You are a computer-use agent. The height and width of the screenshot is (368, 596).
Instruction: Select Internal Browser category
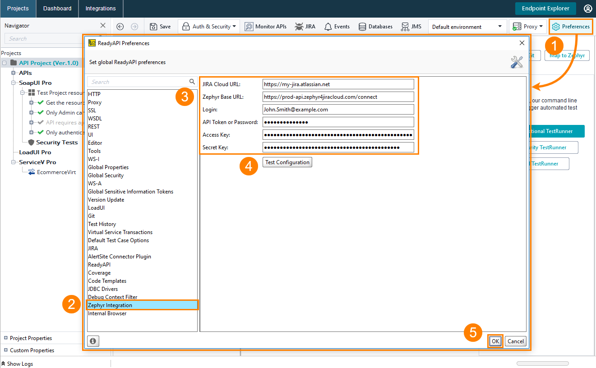coord(107,313)
